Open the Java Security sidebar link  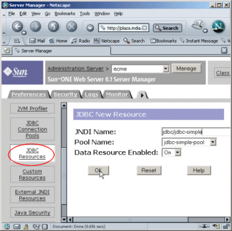click(32, 212)
